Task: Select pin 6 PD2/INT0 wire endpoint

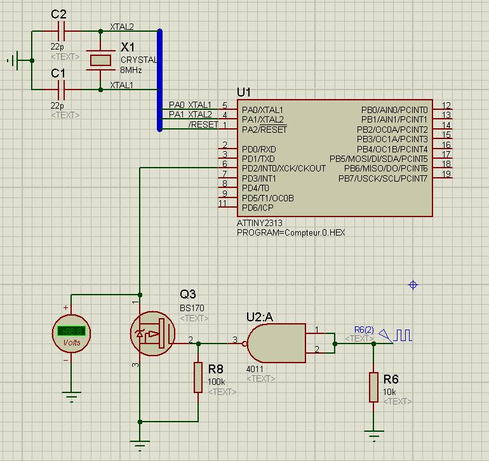Action: click(x=219, y=168)
